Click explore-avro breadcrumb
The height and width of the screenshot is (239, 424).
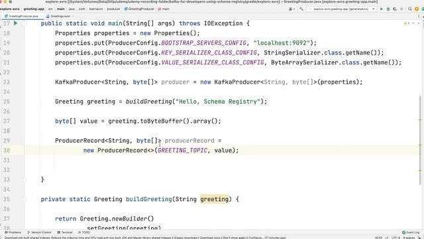click(10, 9)
